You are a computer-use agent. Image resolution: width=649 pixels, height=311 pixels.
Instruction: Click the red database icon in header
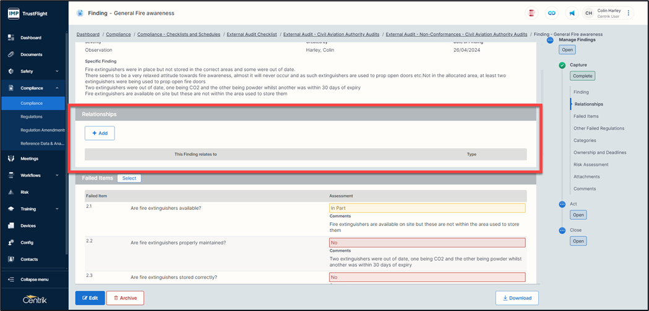click(531, 13)
